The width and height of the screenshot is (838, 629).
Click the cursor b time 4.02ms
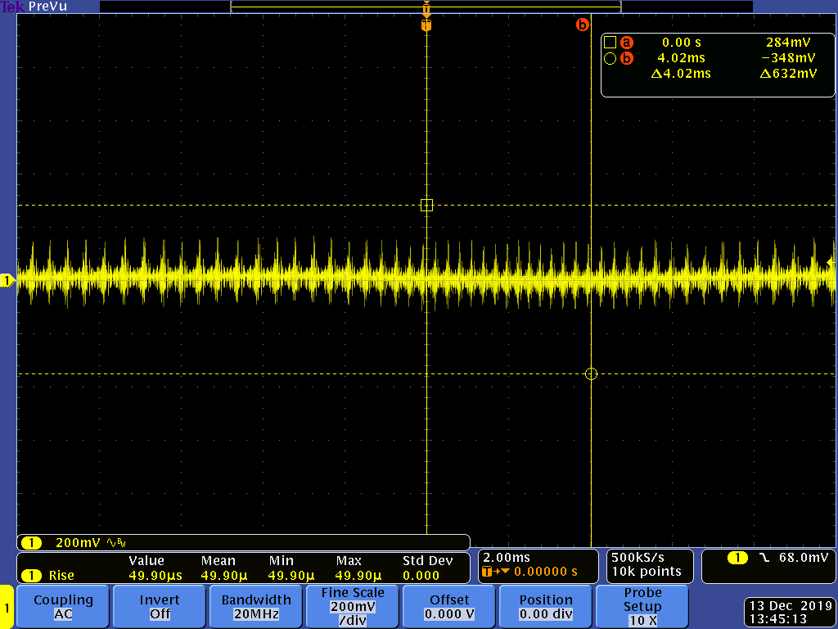pyautogui.click(x=681, y=58)
